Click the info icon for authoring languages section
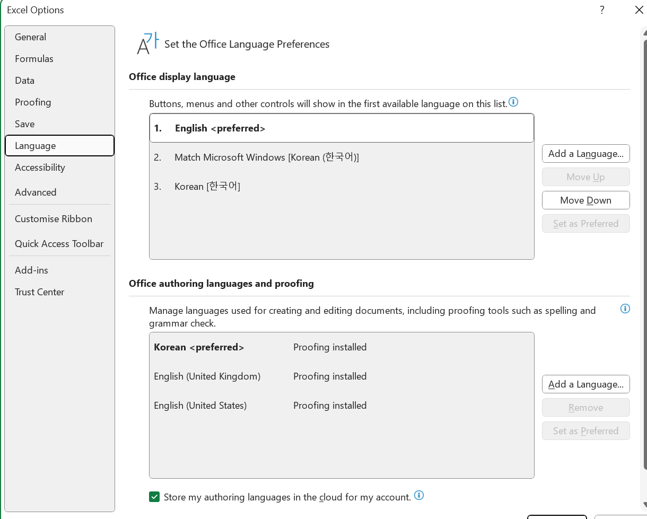 pos(625,309)
